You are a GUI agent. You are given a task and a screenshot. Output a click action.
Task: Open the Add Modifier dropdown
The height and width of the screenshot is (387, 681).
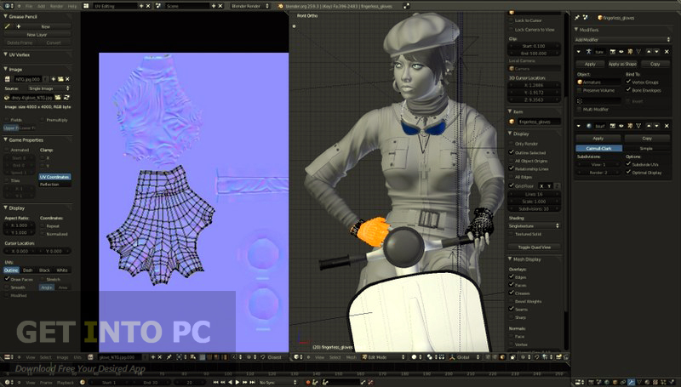coord(622,39)
